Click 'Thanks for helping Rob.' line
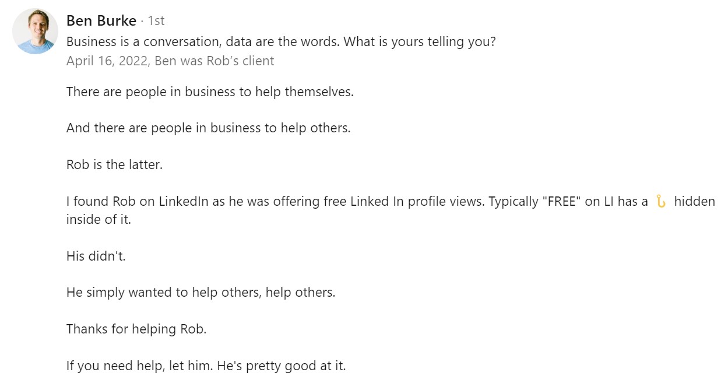Viewport: 728px width, 383px height. [x=136, y=329]
